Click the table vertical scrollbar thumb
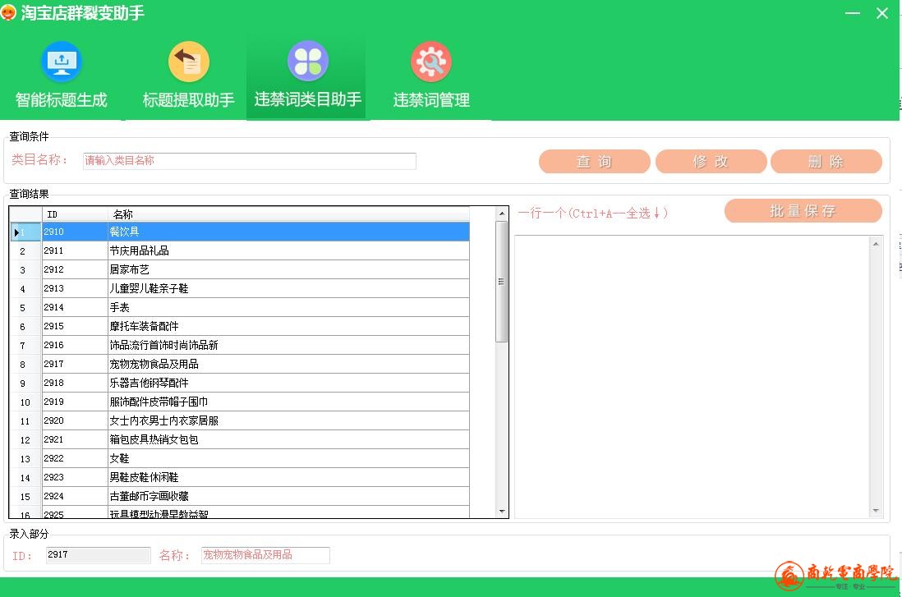The height and width of the screenshot is (597, 902). click(x=502, y=282)
